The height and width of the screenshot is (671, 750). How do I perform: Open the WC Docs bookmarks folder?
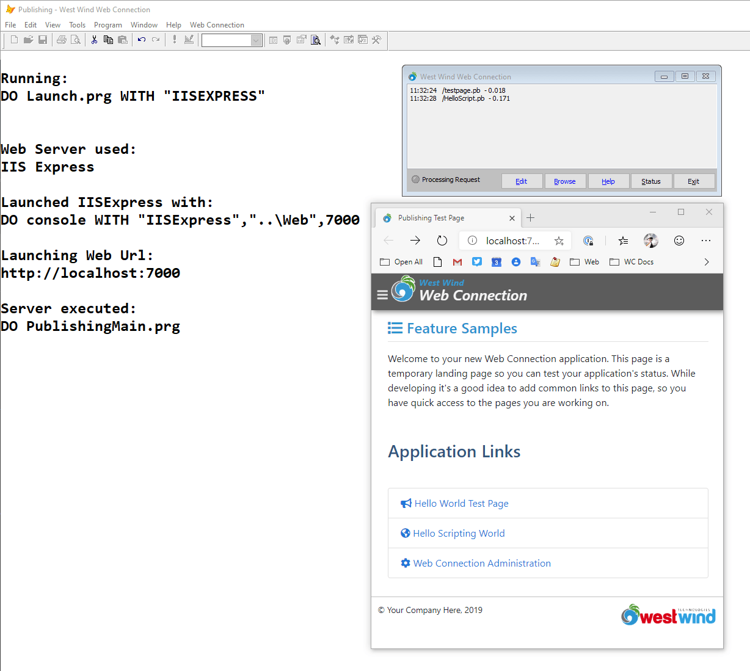click(x=632, y=262)
